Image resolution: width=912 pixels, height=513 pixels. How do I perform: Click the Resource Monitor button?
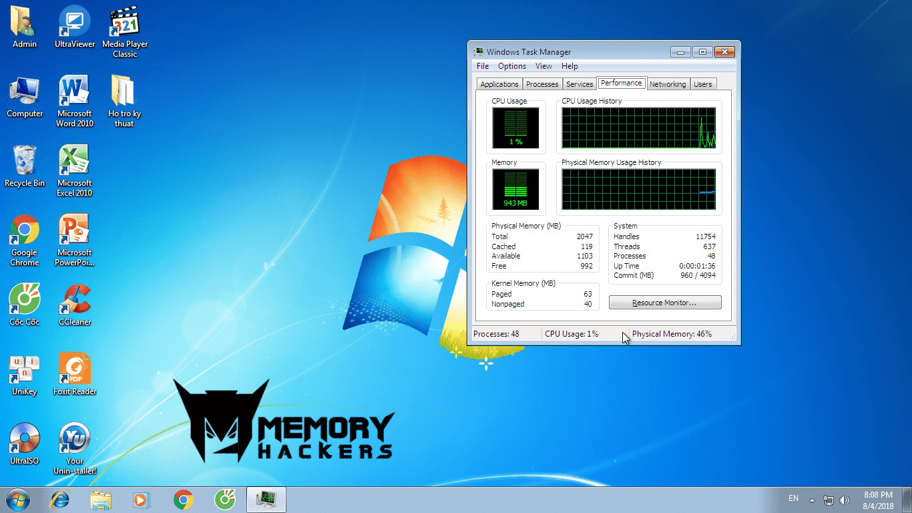pyautogui.click(x=665, y=303)
